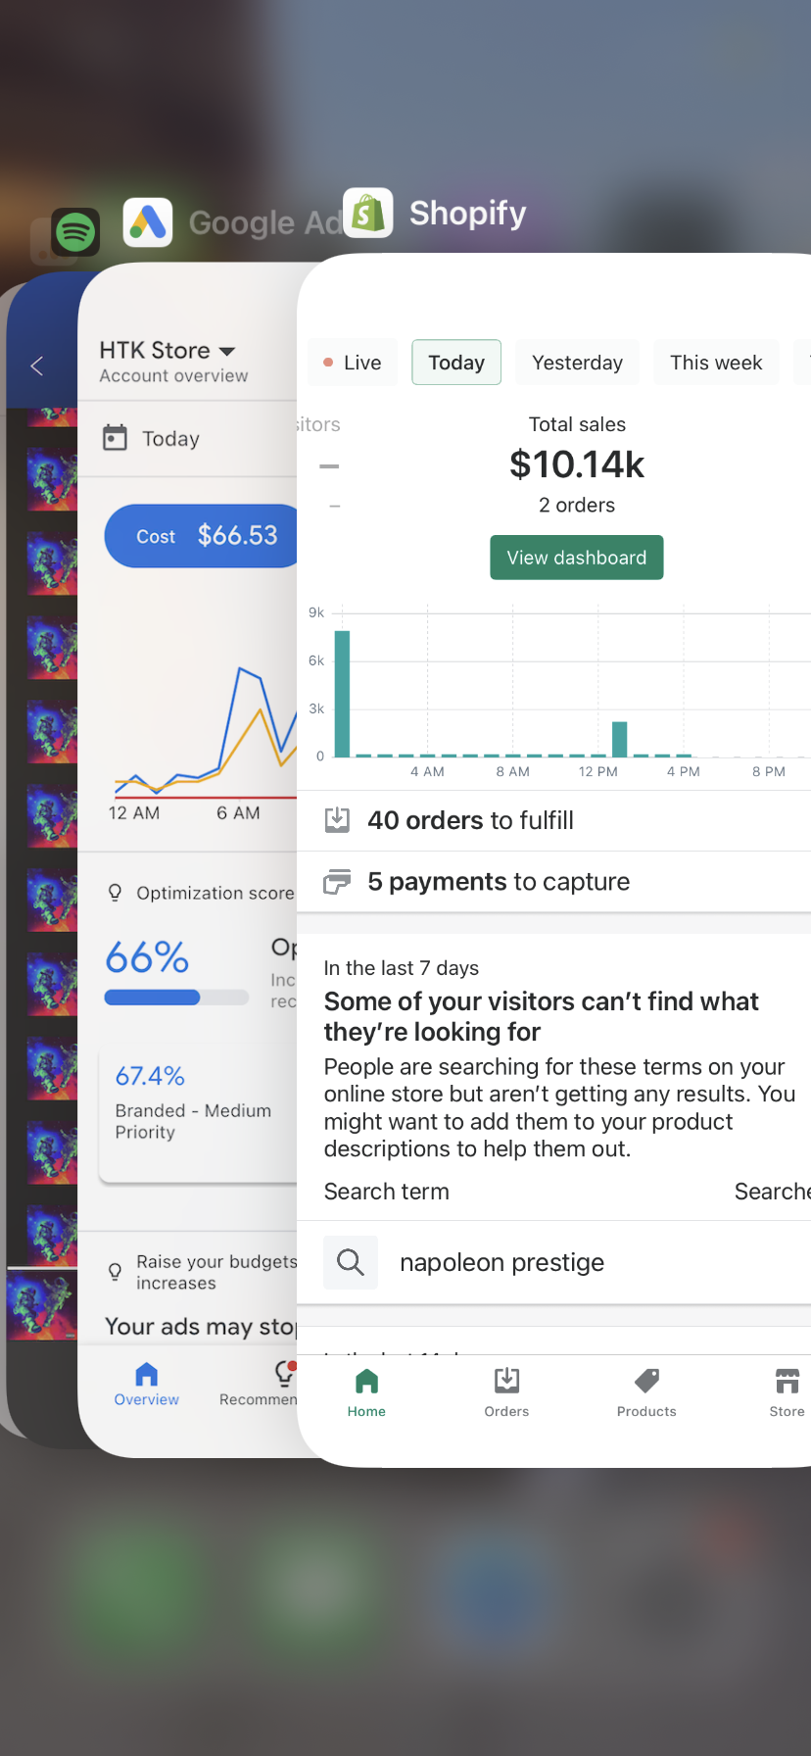Open the Products tag icon
811x1756 pixels.
point(646,1381)
